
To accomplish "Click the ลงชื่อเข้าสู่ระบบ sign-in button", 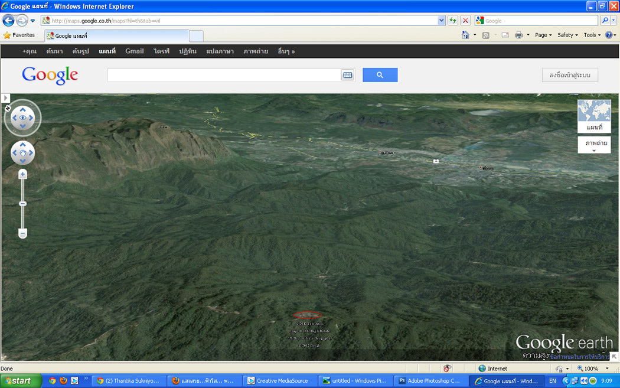I will 570,75.
